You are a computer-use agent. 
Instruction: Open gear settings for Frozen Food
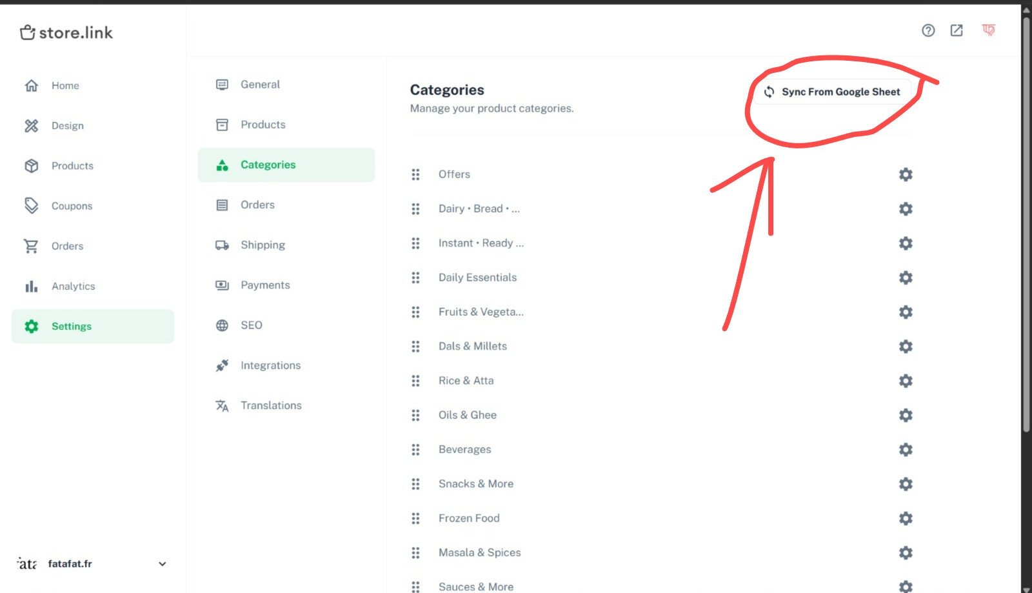tap(906, 518)
